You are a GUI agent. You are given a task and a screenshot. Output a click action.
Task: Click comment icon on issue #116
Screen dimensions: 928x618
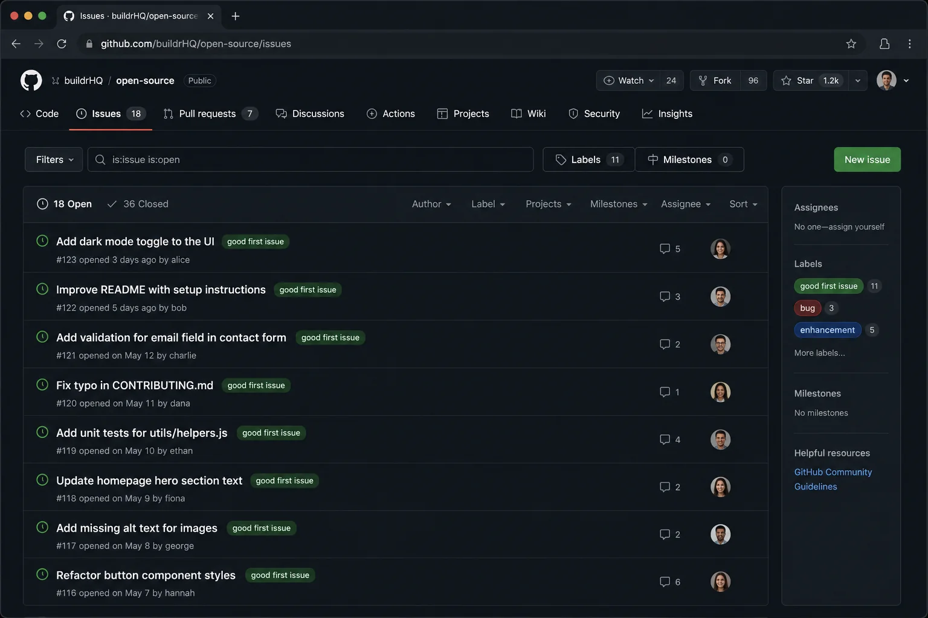tap(665, 582)
